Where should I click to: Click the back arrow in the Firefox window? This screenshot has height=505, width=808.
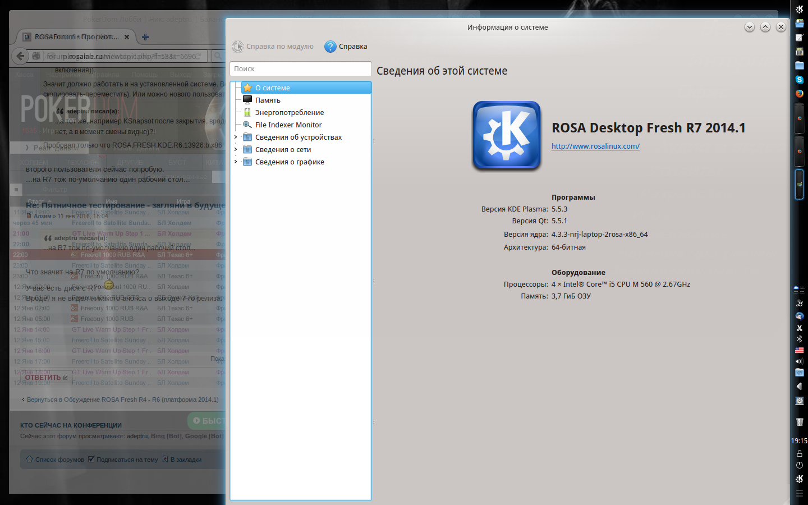tap(20, 56)
